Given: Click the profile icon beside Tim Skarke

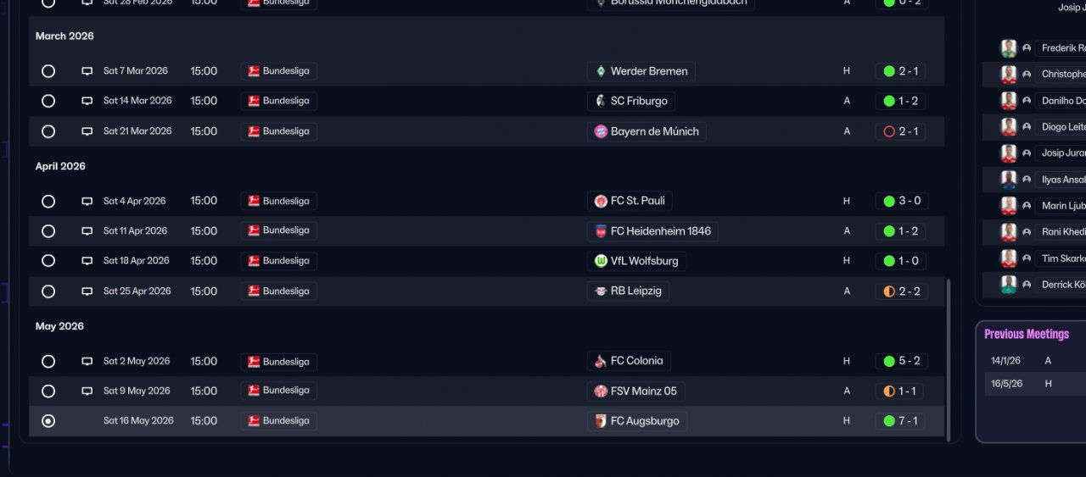Looking at the screenshot, I should (x=1027, y=258).
